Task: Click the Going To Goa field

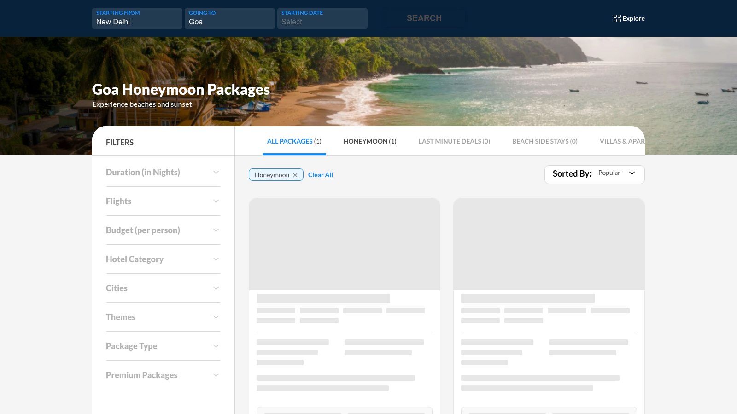Action: click(229, 18)
